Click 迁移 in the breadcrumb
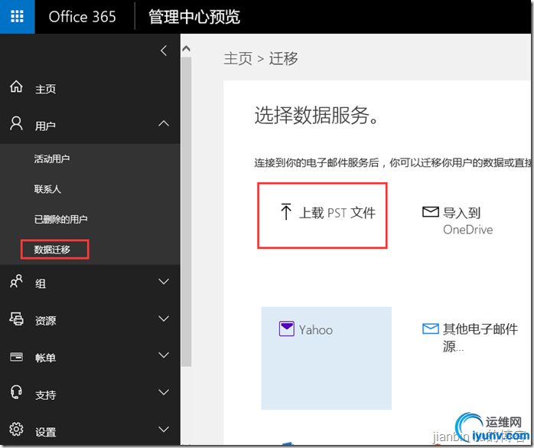Viewport: 534px width, 448px height. [x=283, y=58]
